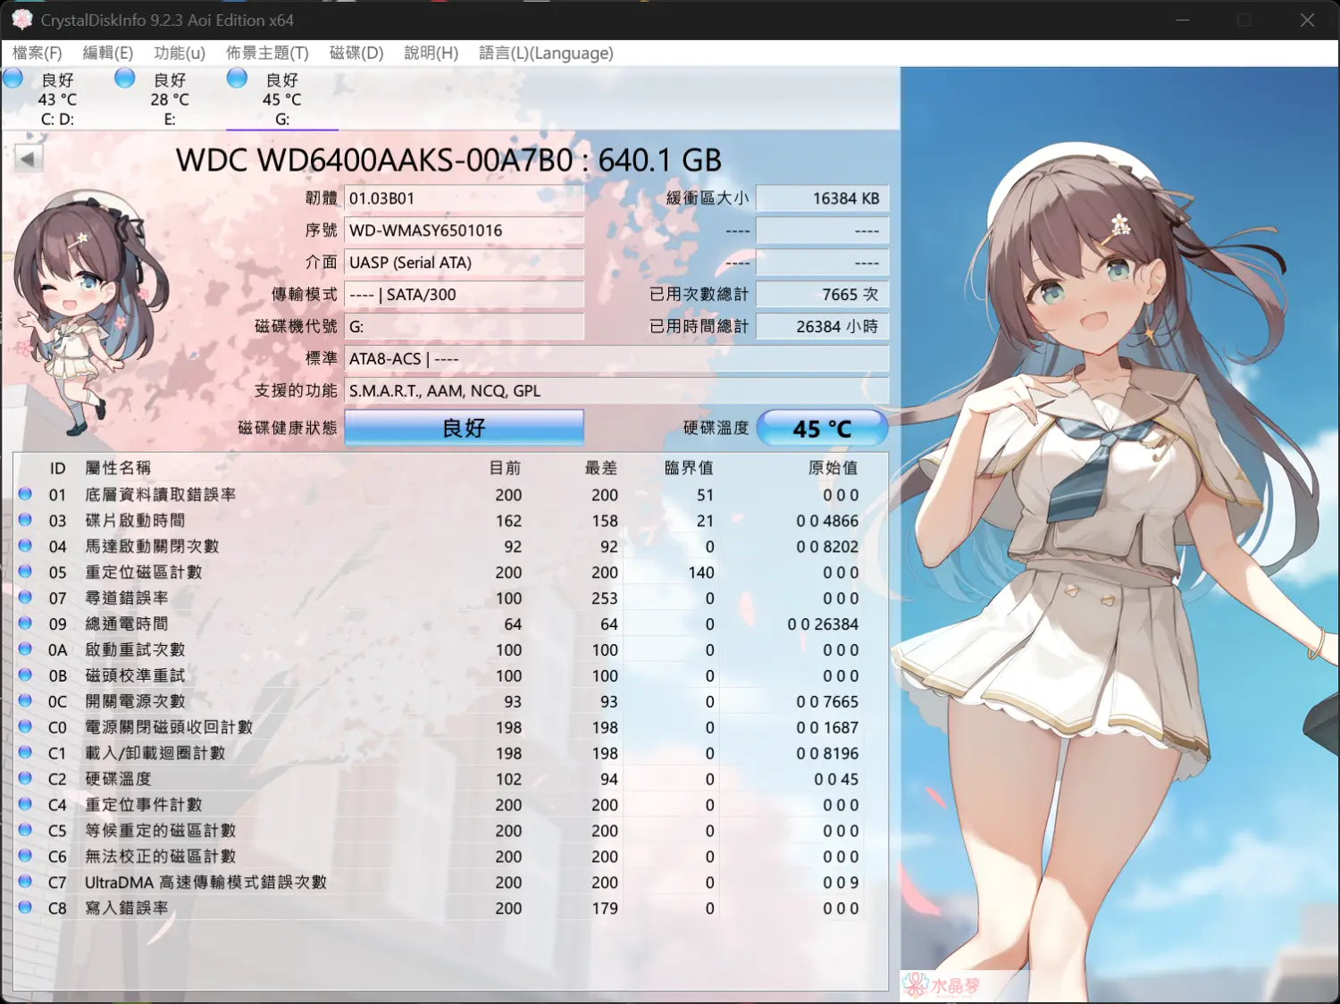Click the CrystalDiskInfo app icon in title bar
Image resolution: width=1340 pixels, height=1004 pixels.
click(x=21, y=20)
